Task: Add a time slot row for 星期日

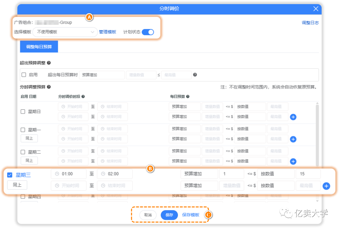Action: (x=293, y=117)
